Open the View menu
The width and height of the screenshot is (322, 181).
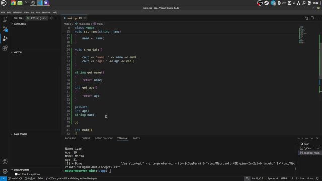click(x=26, y=12)
